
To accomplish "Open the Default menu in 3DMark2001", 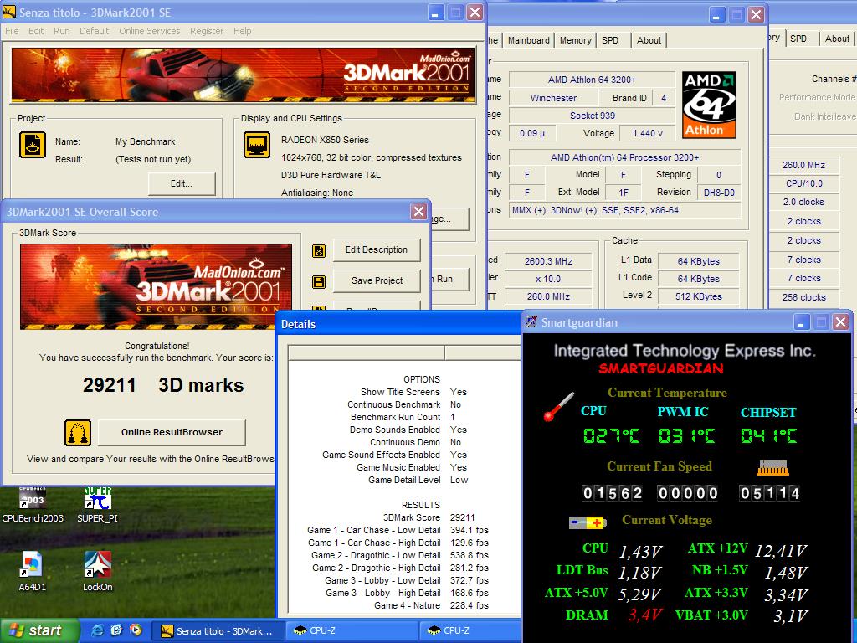I will pyautogui.click(x=94, y=31).
